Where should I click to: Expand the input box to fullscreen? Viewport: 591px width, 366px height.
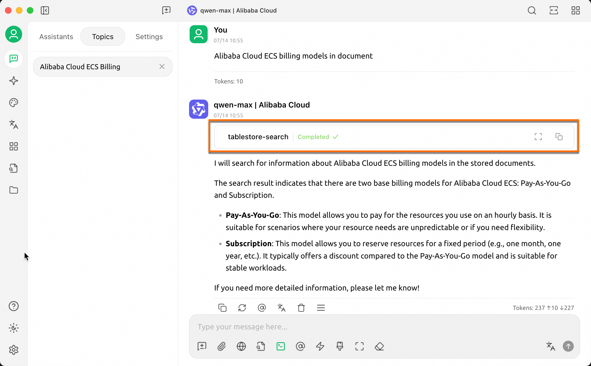point(360,346)
